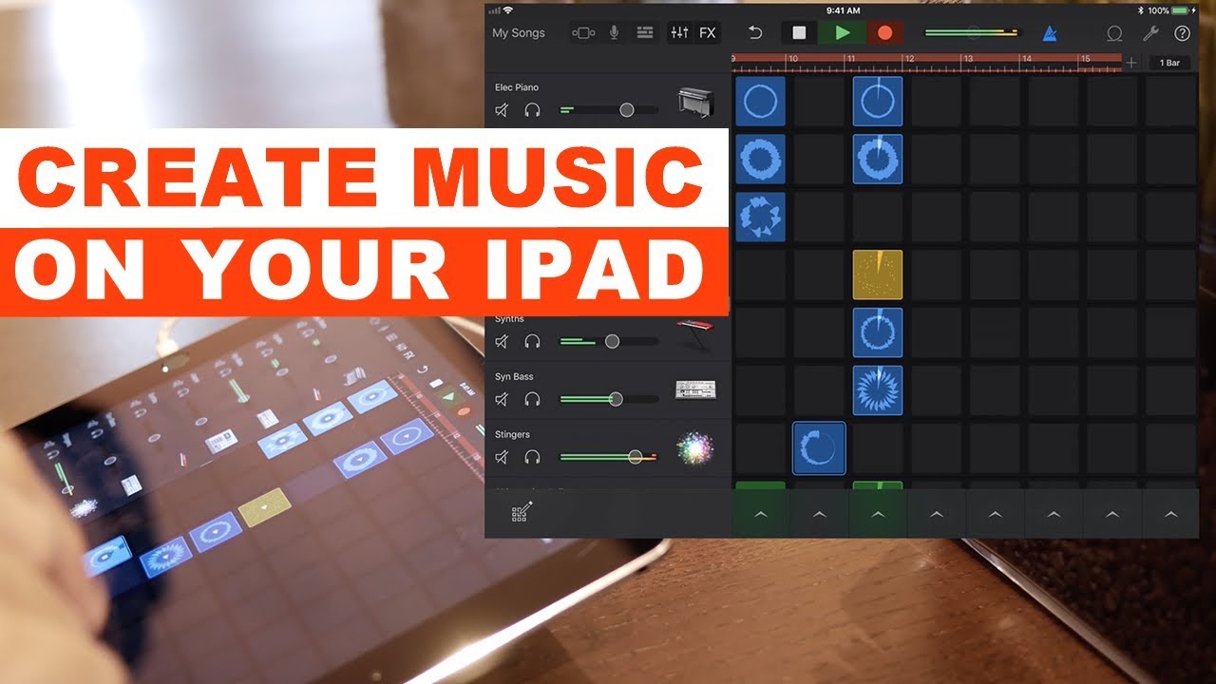This screenshot has width=1216, height=684.
Task: Trigger the second column chevron
Action: [x=819, y=514]
